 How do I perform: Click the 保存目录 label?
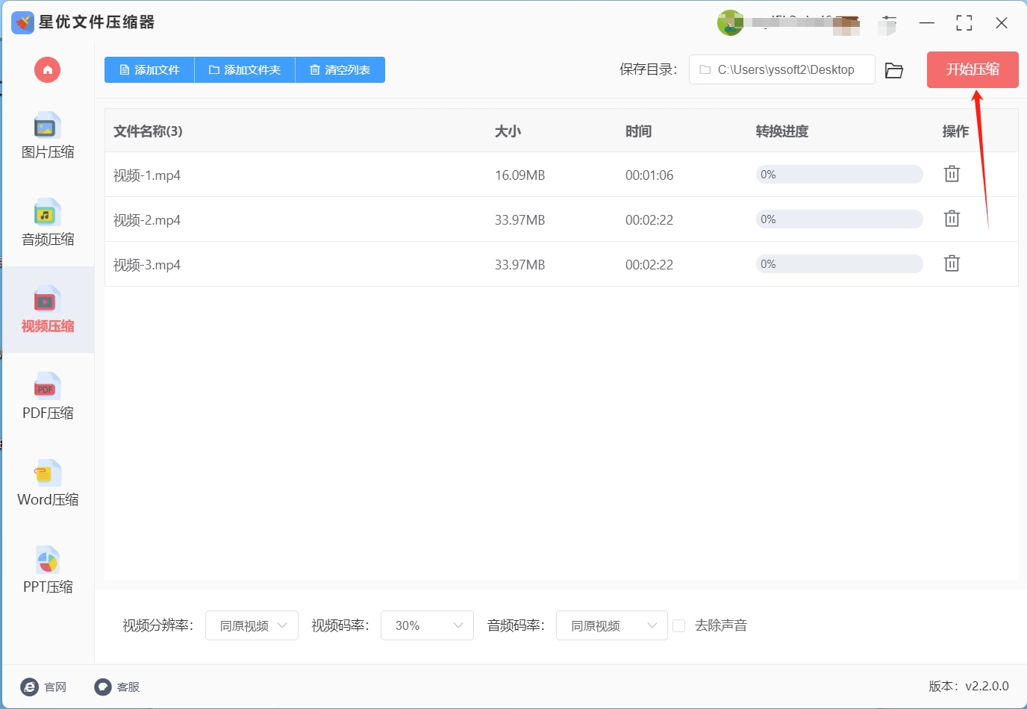tap(649, 69)
